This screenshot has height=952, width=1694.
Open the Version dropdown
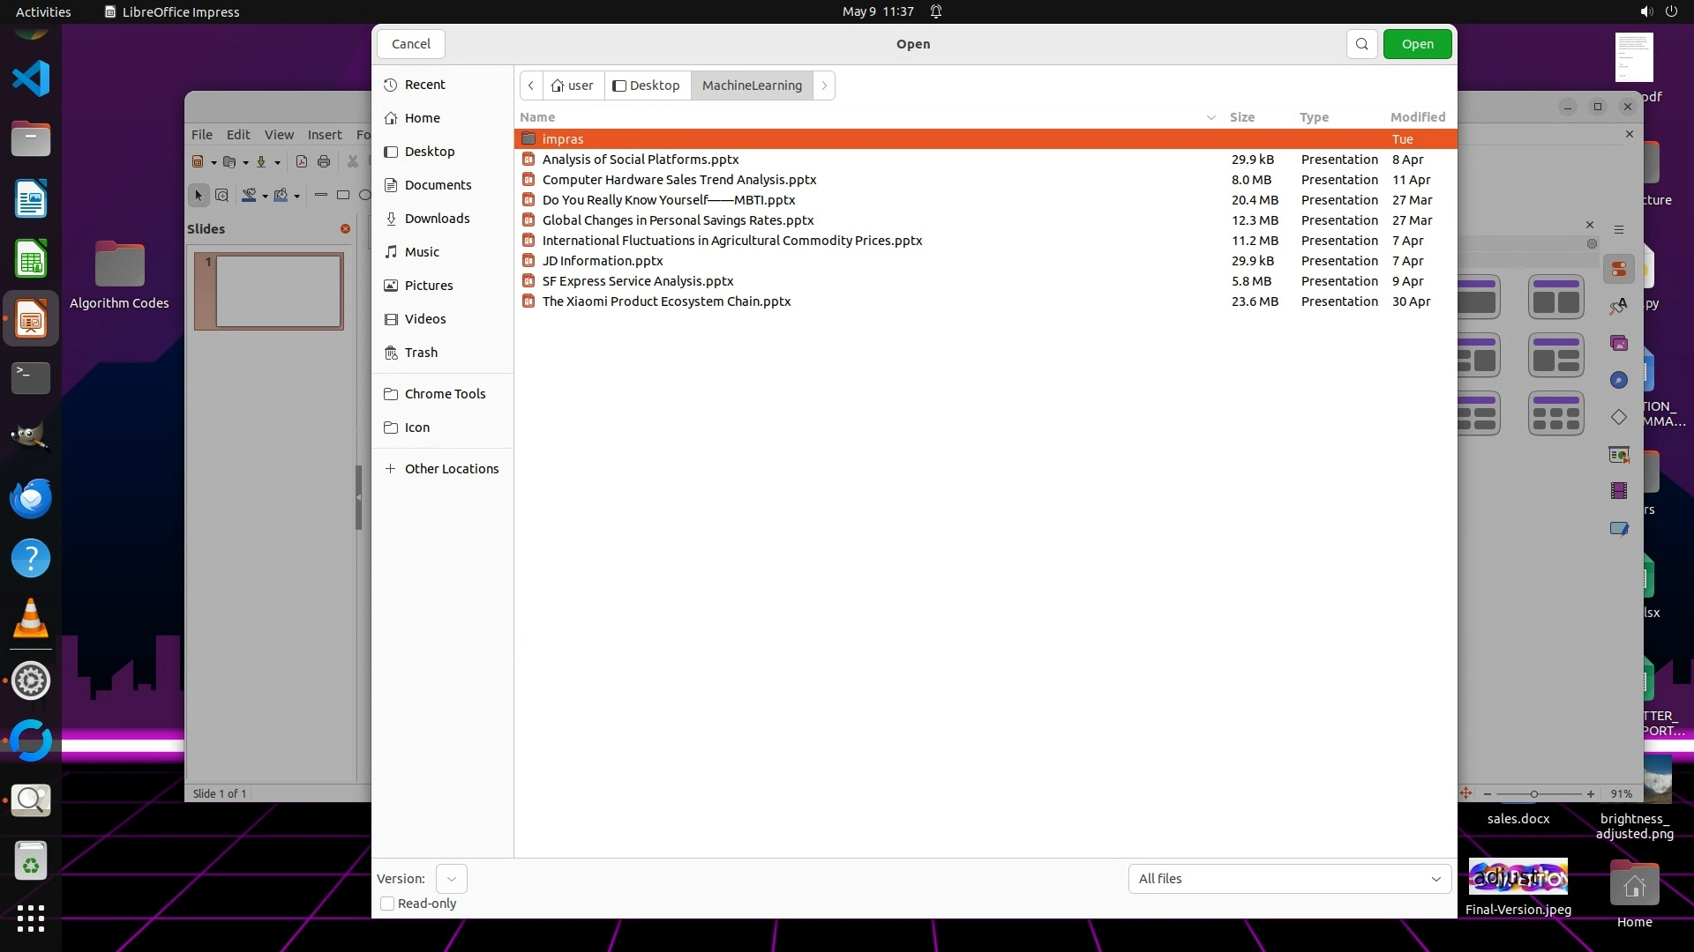451,879
